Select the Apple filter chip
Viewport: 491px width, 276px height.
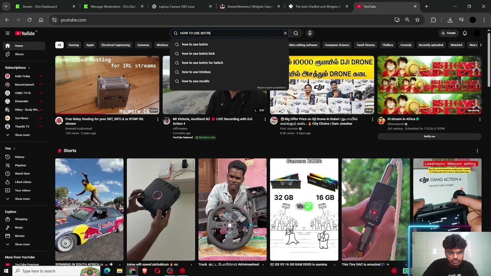[90, 45]
